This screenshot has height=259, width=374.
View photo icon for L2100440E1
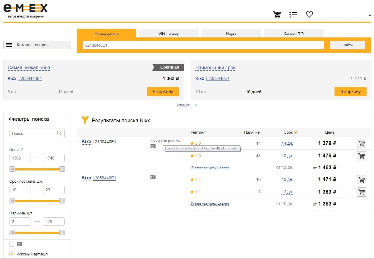pos(153,146)
